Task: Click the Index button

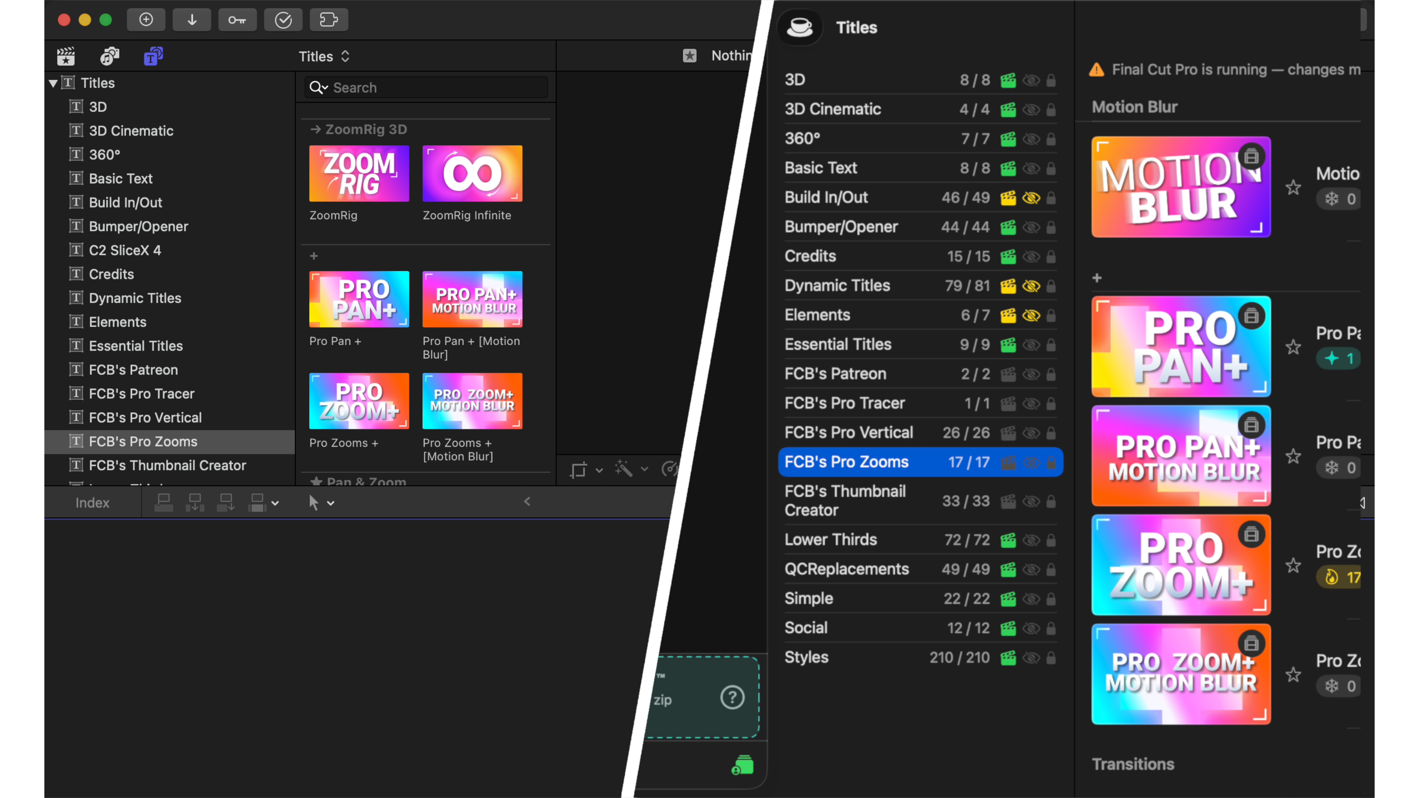Action: pyautogui.click(x=92, y=503)
